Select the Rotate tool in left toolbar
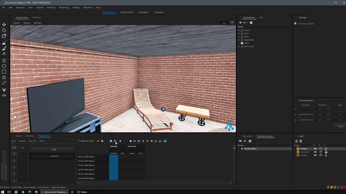 click(x=4, y=30)
